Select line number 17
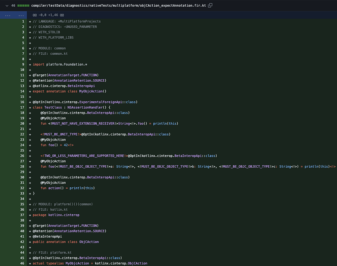Screen dimensions: 337x266 click(x=22, y=108)
